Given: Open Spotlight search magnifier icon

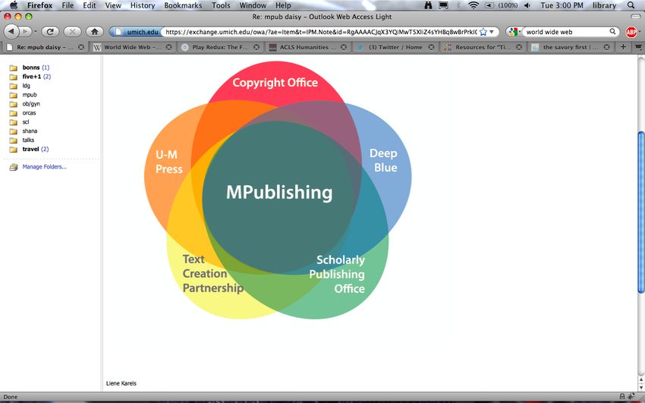Looking at the screenshot, I should 631,5.
